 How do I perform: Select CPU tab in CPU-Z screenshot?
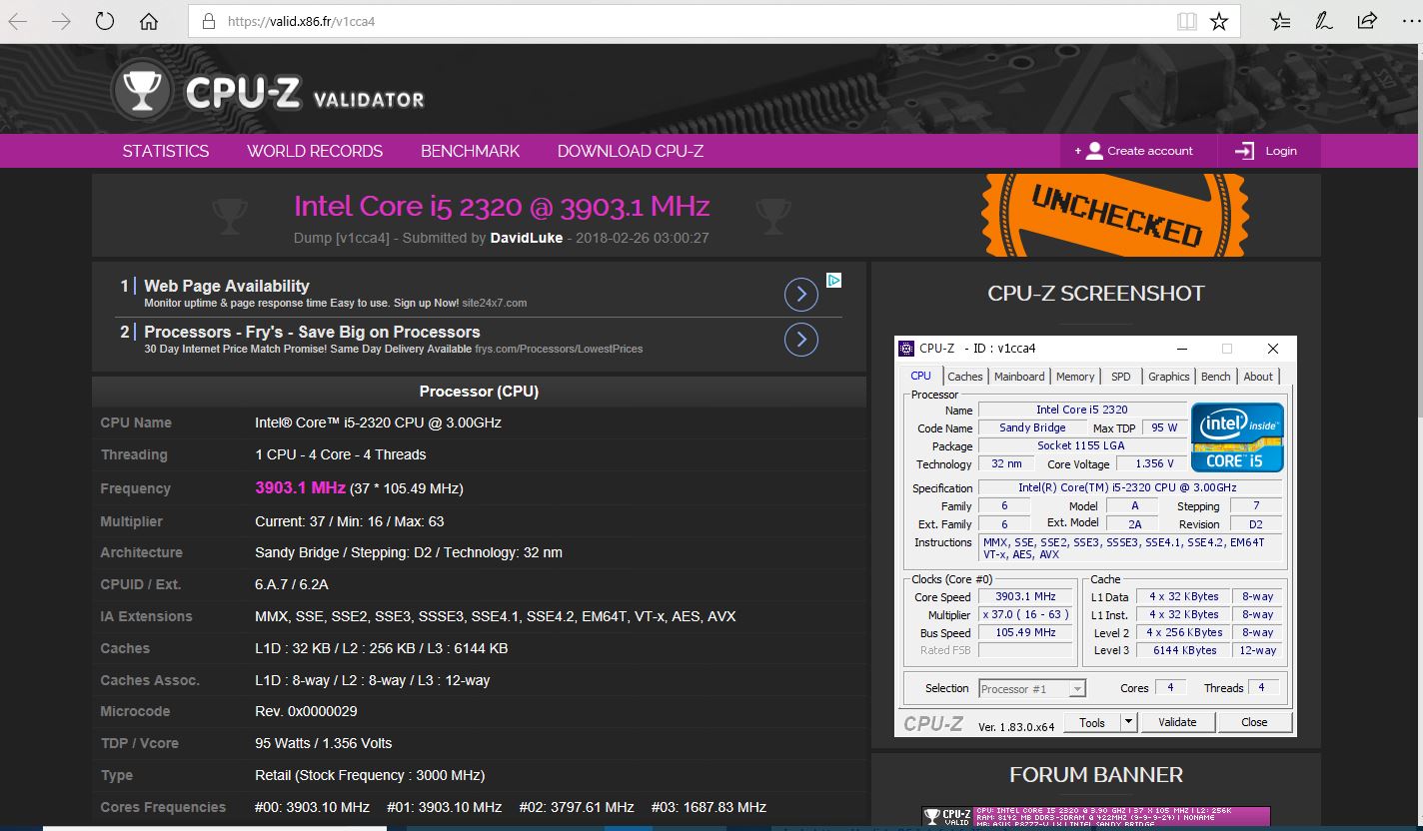(920, 376)
